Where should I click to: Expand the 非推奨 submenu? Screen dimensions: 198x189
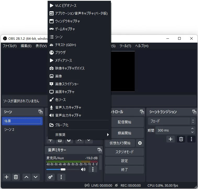(79, 135)
